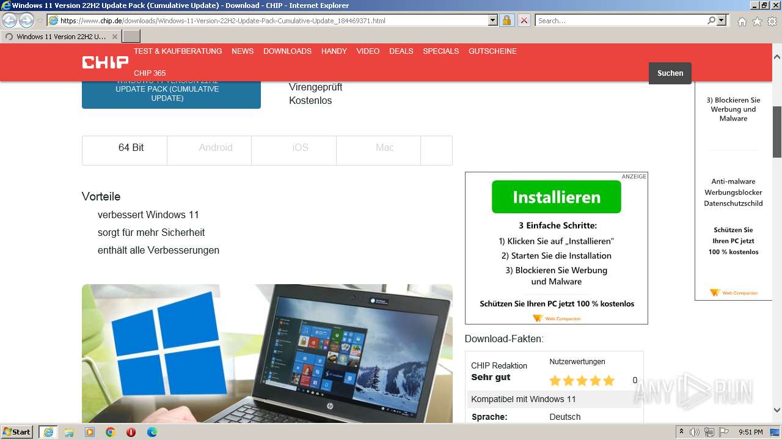This screenshot has height=440, width=782.
Task: Open the File Explorer taskbar icon
Action: tap(69, 432)
